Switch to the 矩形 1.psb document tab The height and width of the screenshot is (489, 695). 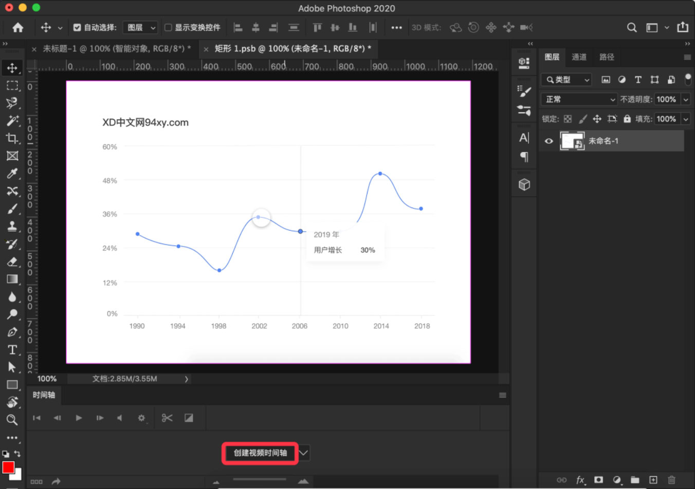[292, 49]
